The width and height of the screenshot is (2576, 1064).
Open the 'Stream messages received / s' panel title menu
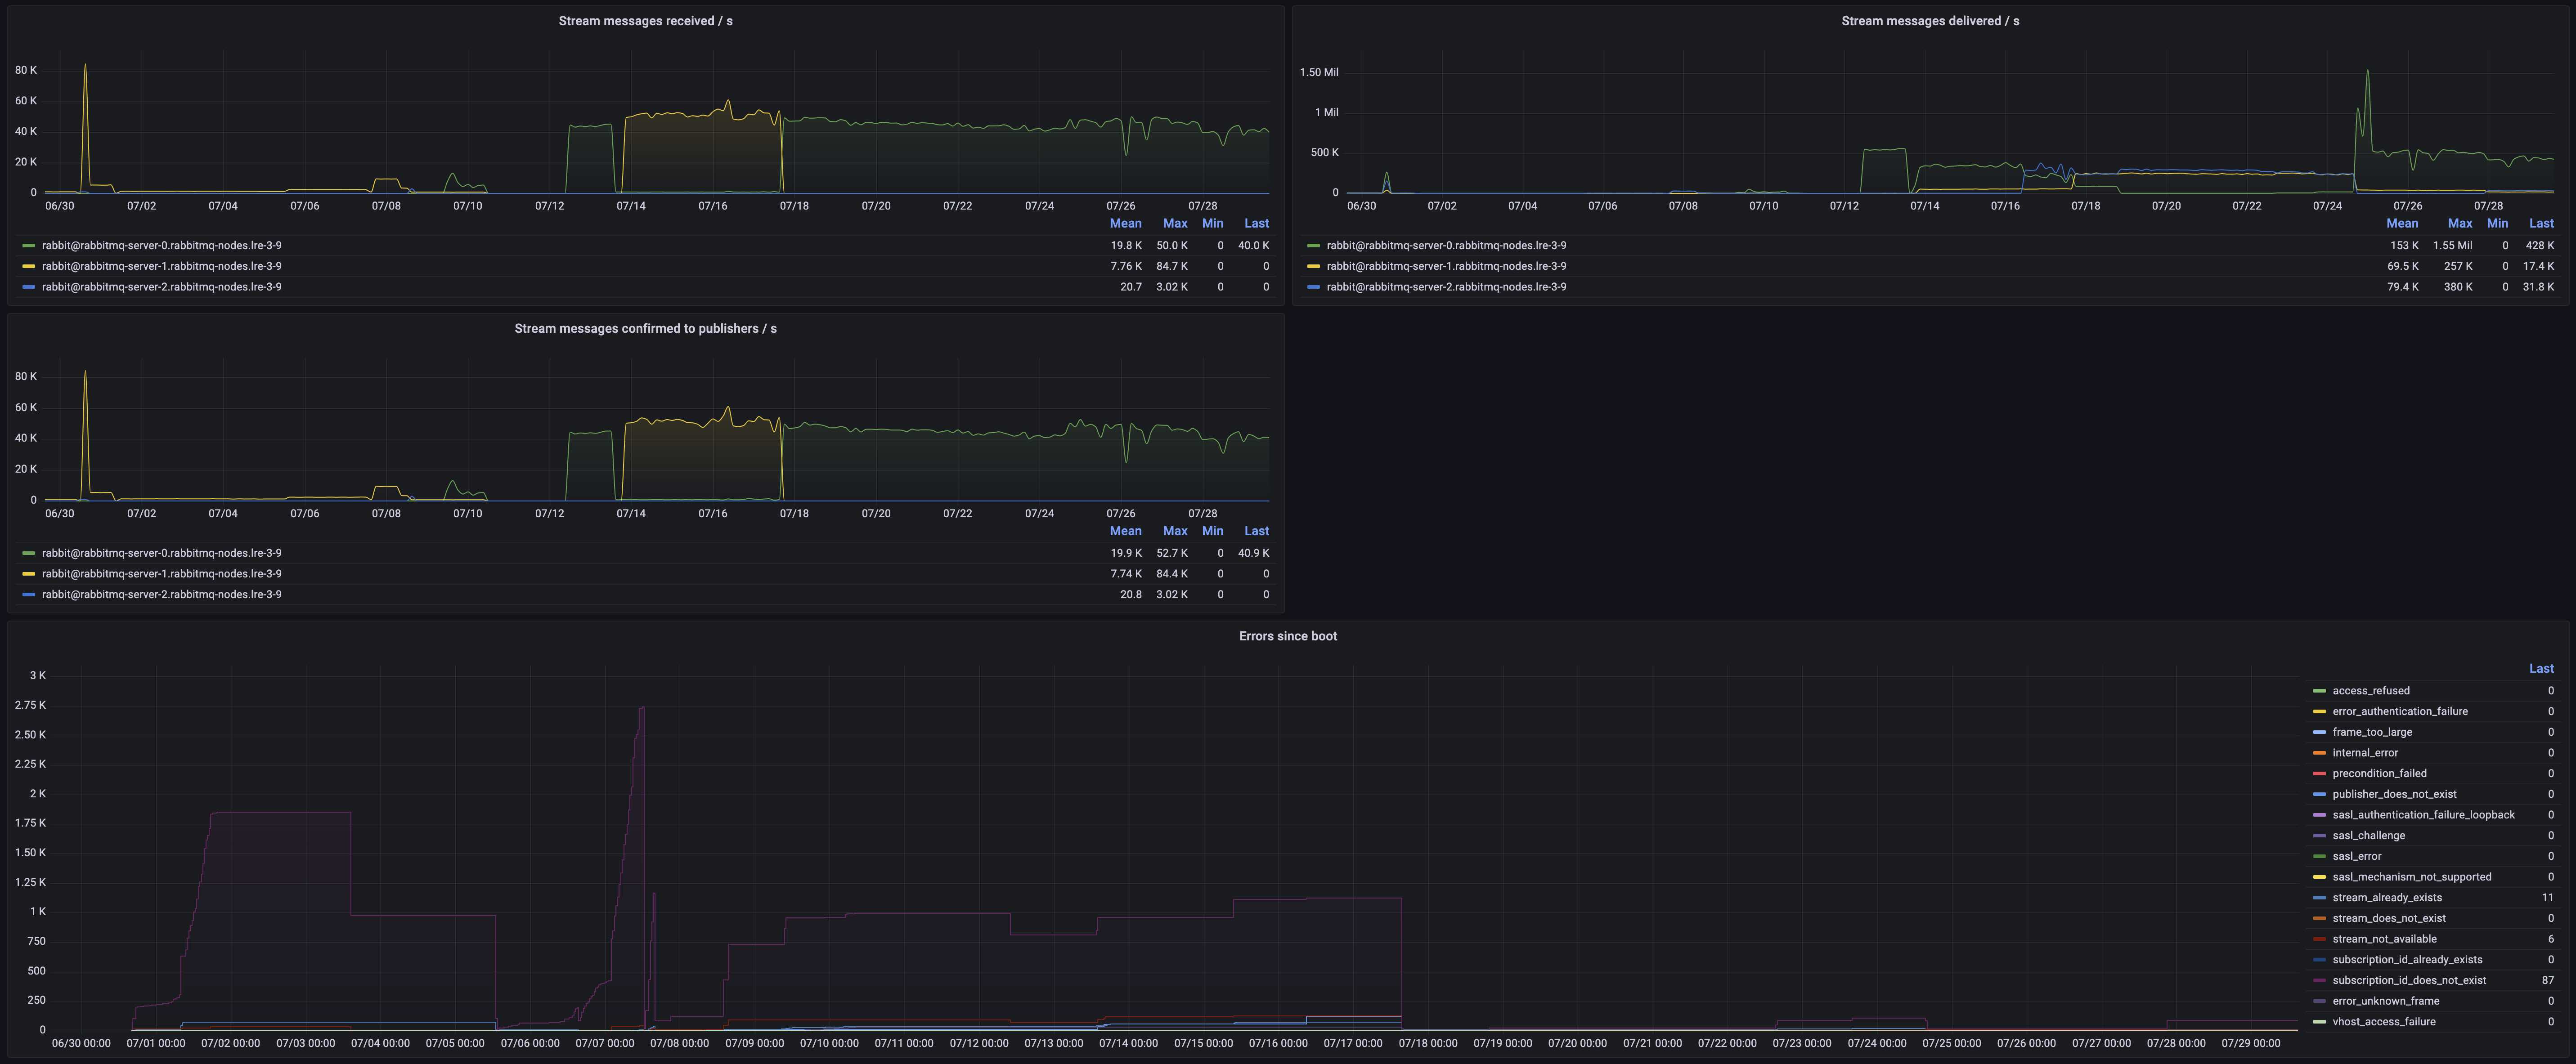tap(645, 21)
